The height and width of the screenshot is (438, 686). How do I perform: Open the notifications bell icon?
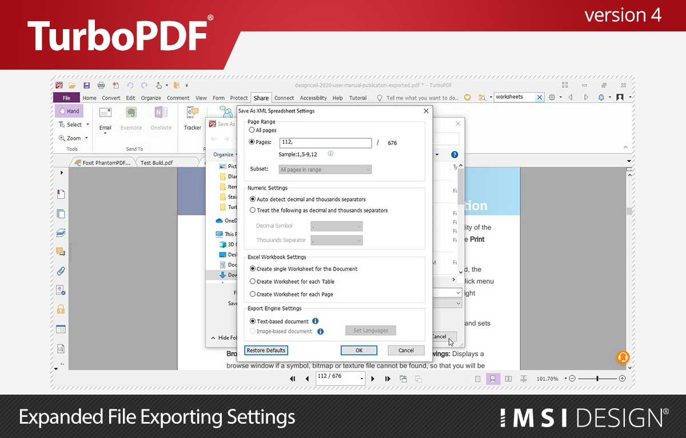[x=601, y=98]
